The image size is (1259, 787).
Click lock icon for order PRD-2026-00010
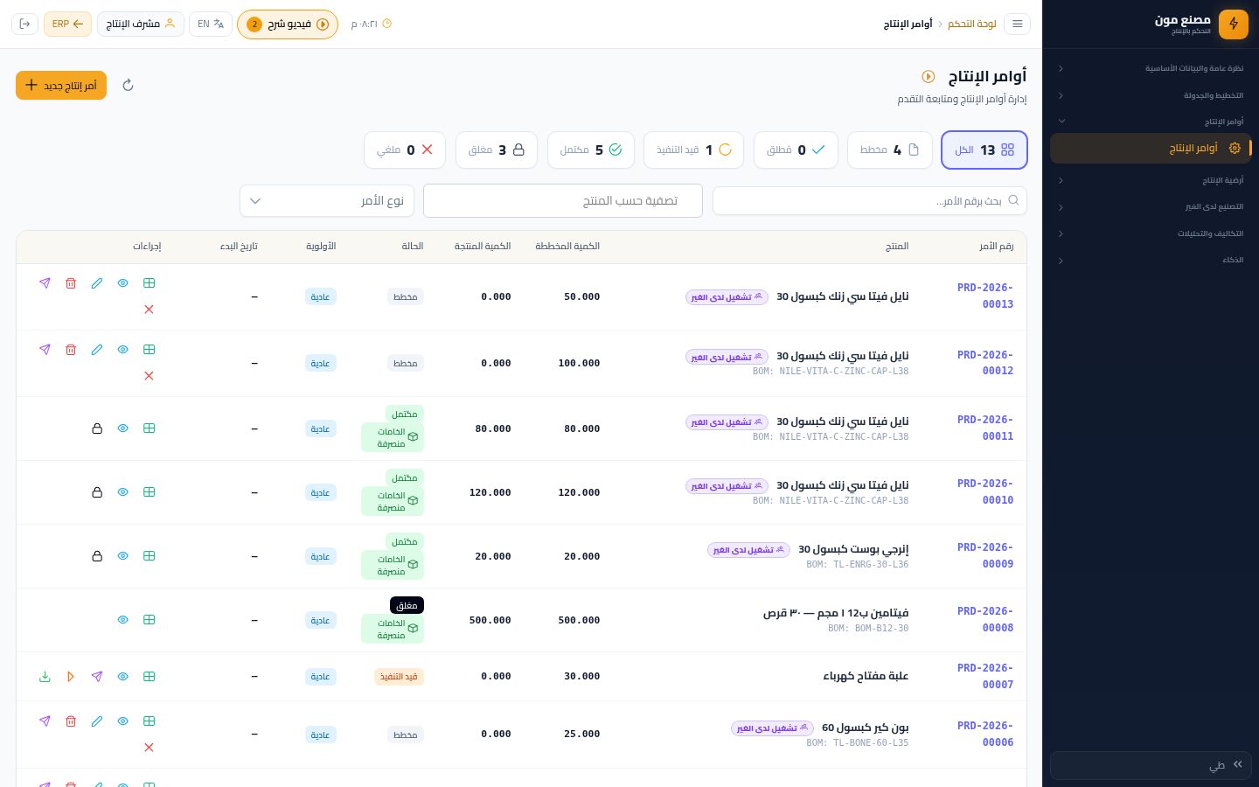click(x=97, y=492)
